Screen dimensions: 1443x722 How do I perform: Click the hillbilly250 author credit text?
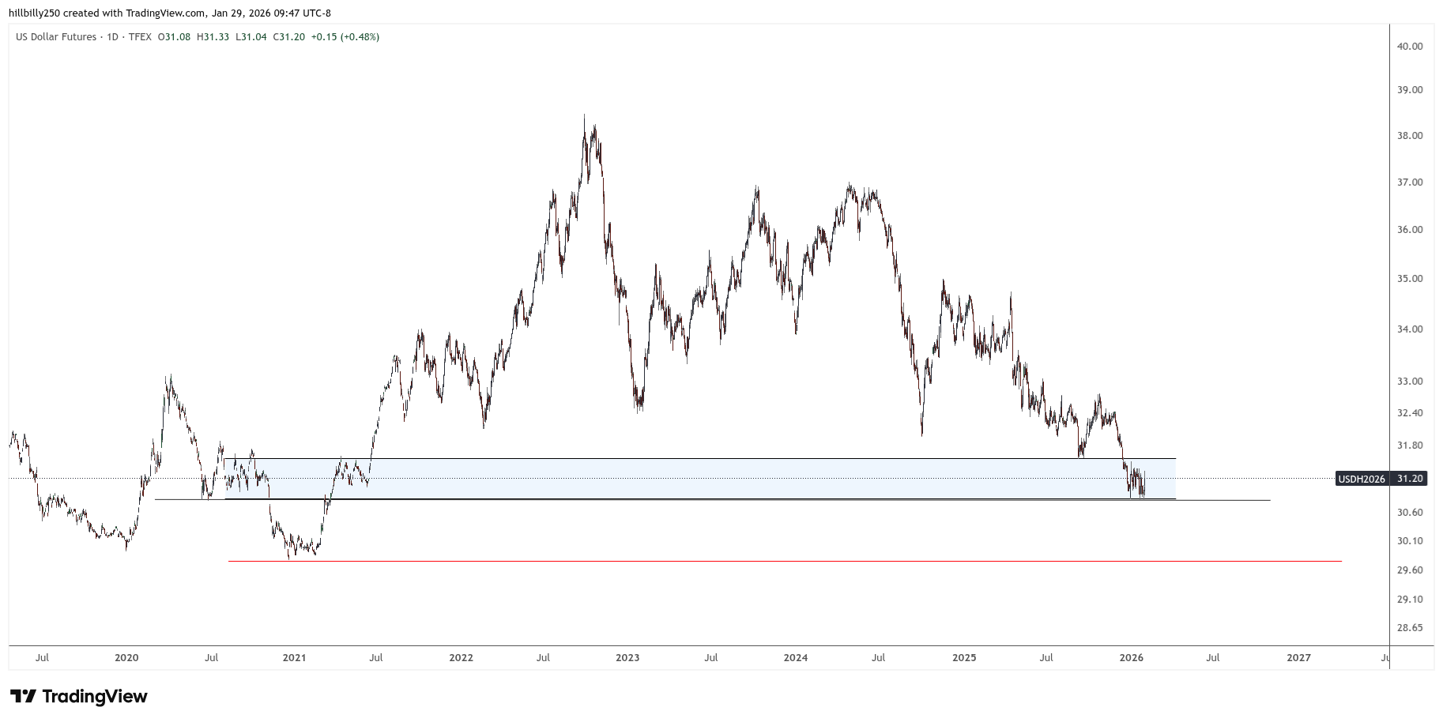[36, 13]
